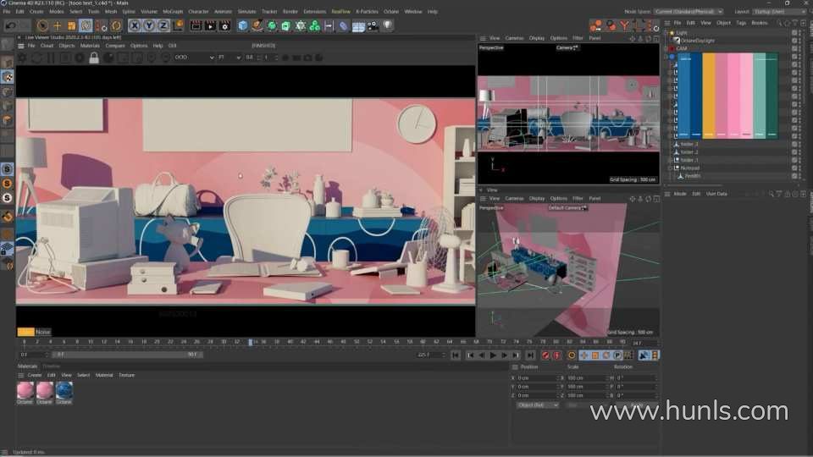Click the Render View clapperboard icon

point(196,25)
